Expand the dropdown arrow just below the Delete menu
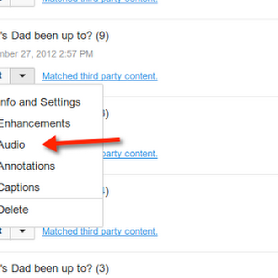Screen dimensions: 278x278 pyautogui.click(x=22, y=231)
